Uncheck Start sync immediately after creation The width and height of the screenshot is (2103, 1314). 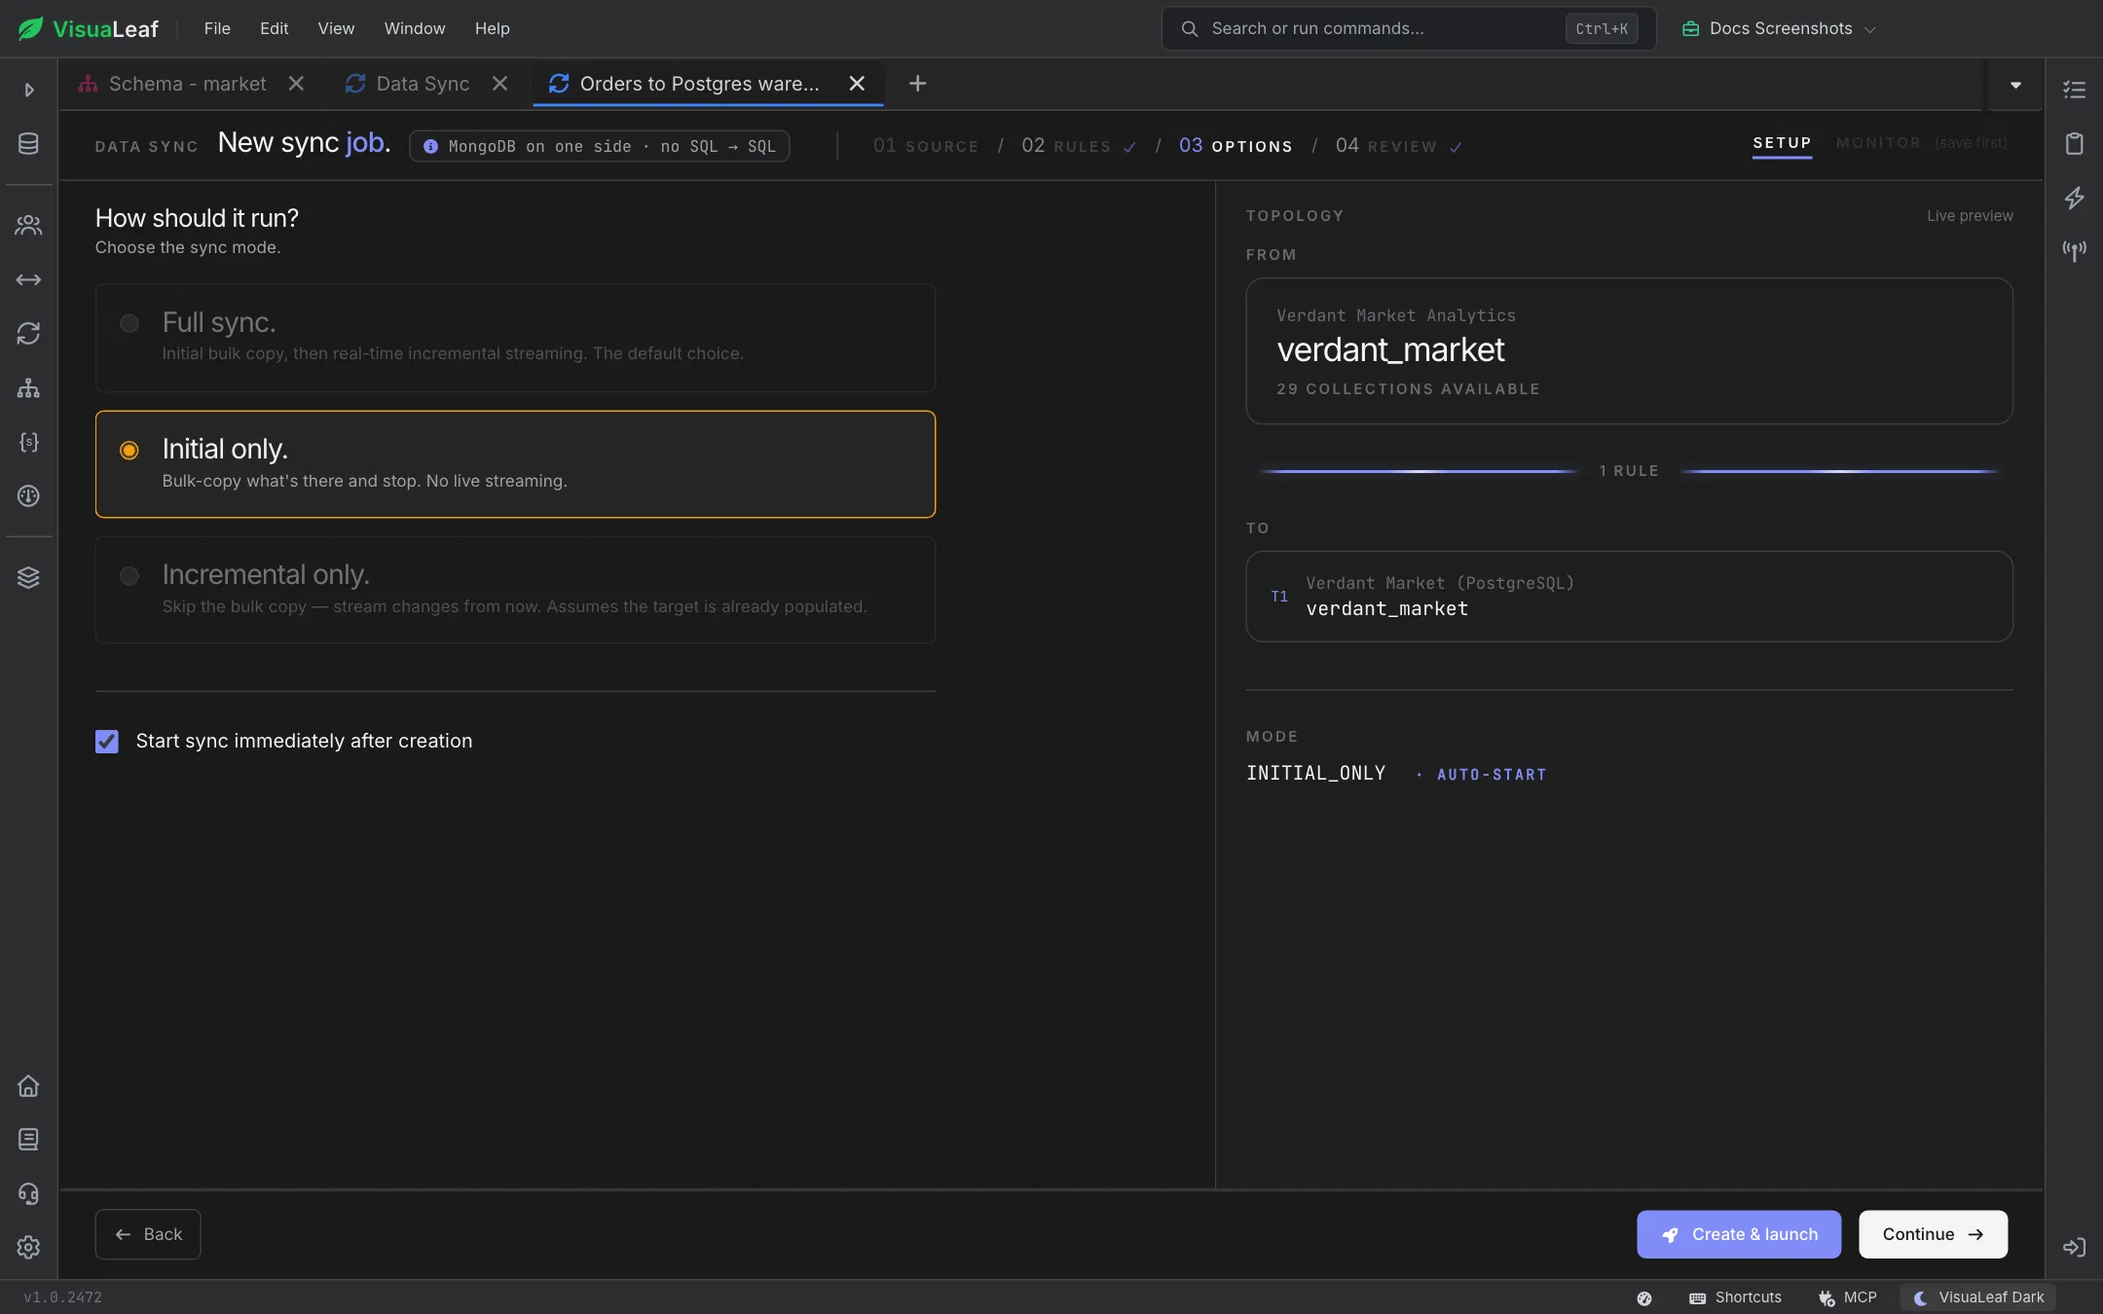coord(107,741)
